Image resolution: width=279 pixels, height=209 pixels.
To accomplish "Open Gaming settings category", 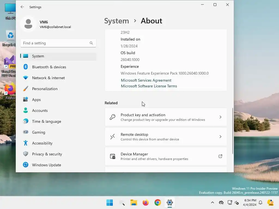I will pos(58,132).
